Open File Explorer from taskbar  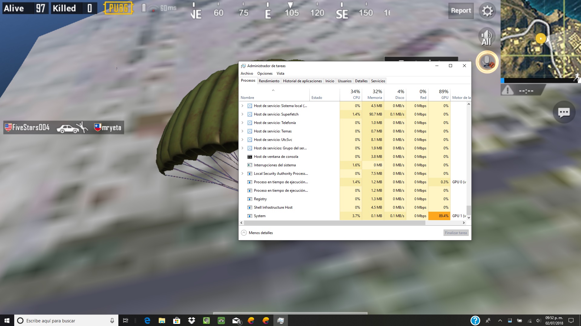coord(162,321)
